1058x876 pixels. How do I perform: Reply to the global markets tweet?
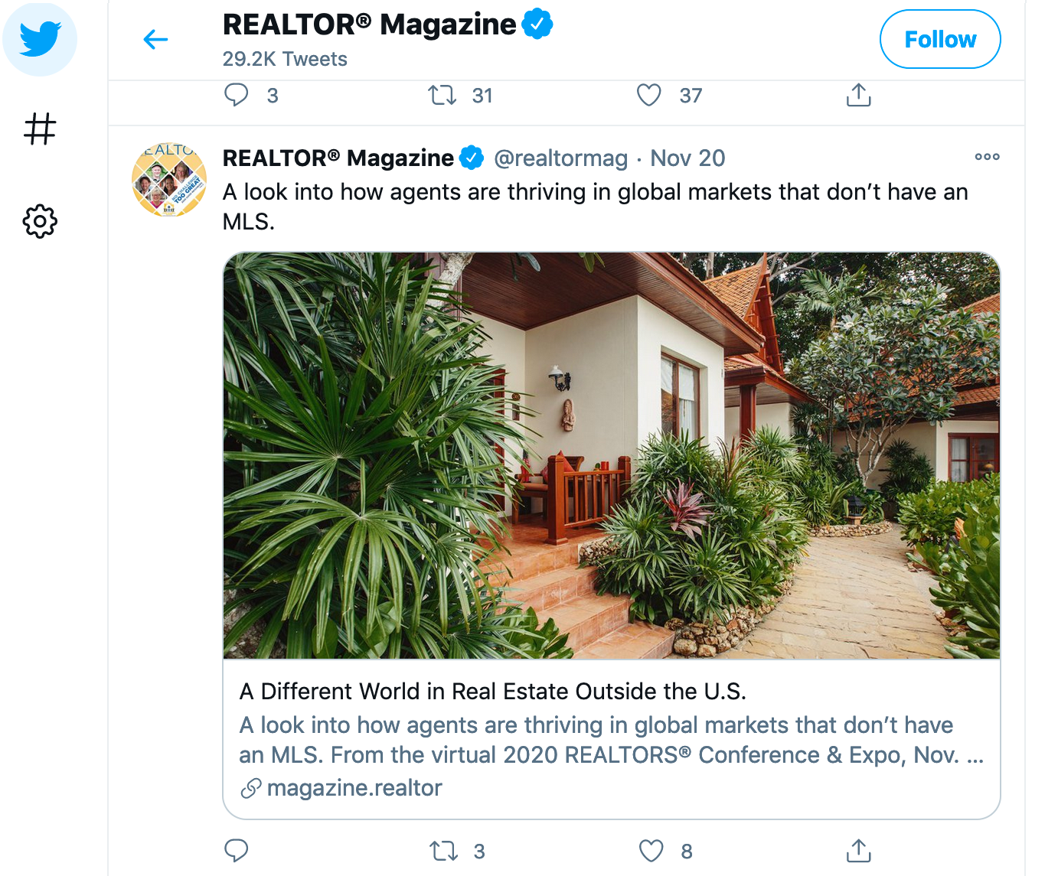click(x=236, y=851)
